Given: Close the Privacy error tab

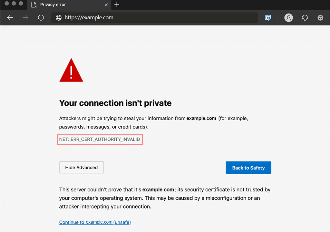Looking at the screenshot, I should point(106,5).
